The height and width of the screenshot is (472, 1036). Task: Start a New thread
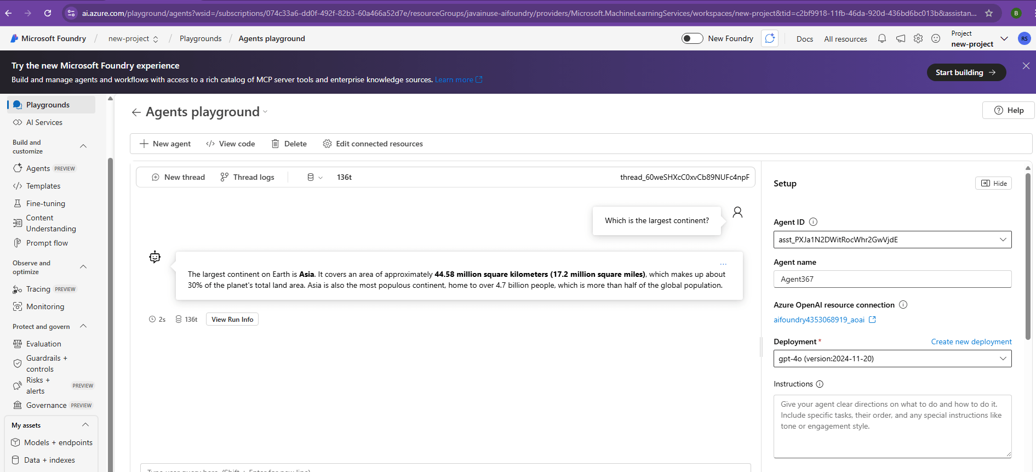tap(178, 177)
